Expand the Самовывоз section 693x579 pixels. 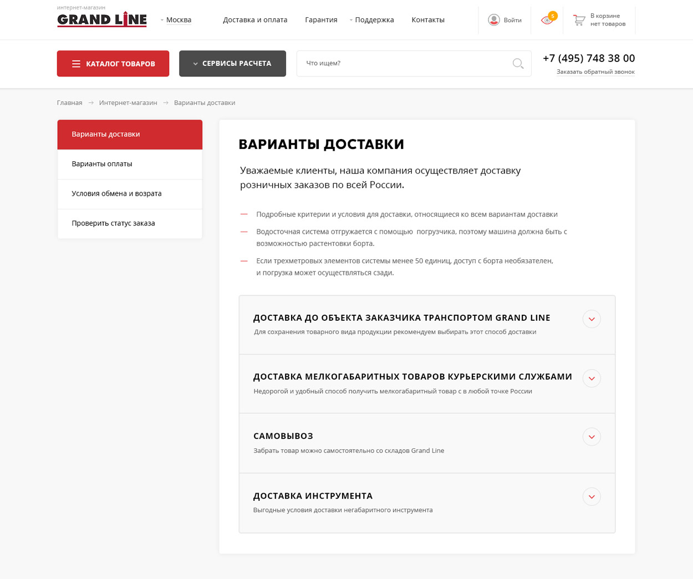tap(592, 437)
